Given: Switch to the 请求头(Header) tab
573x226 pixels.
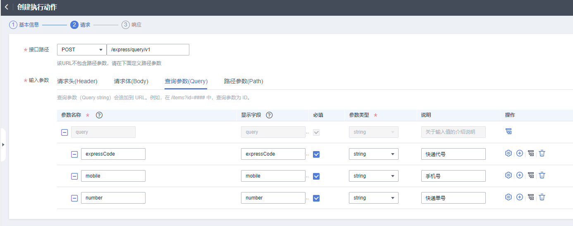Looking at the screenshot, I should pyautogui.click(x=77, y=81).
